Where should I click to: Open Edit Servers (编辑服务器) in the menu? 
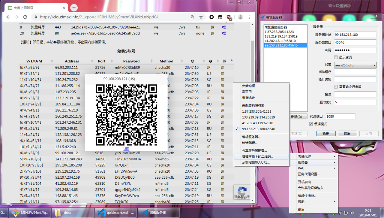tap(261, 137)
